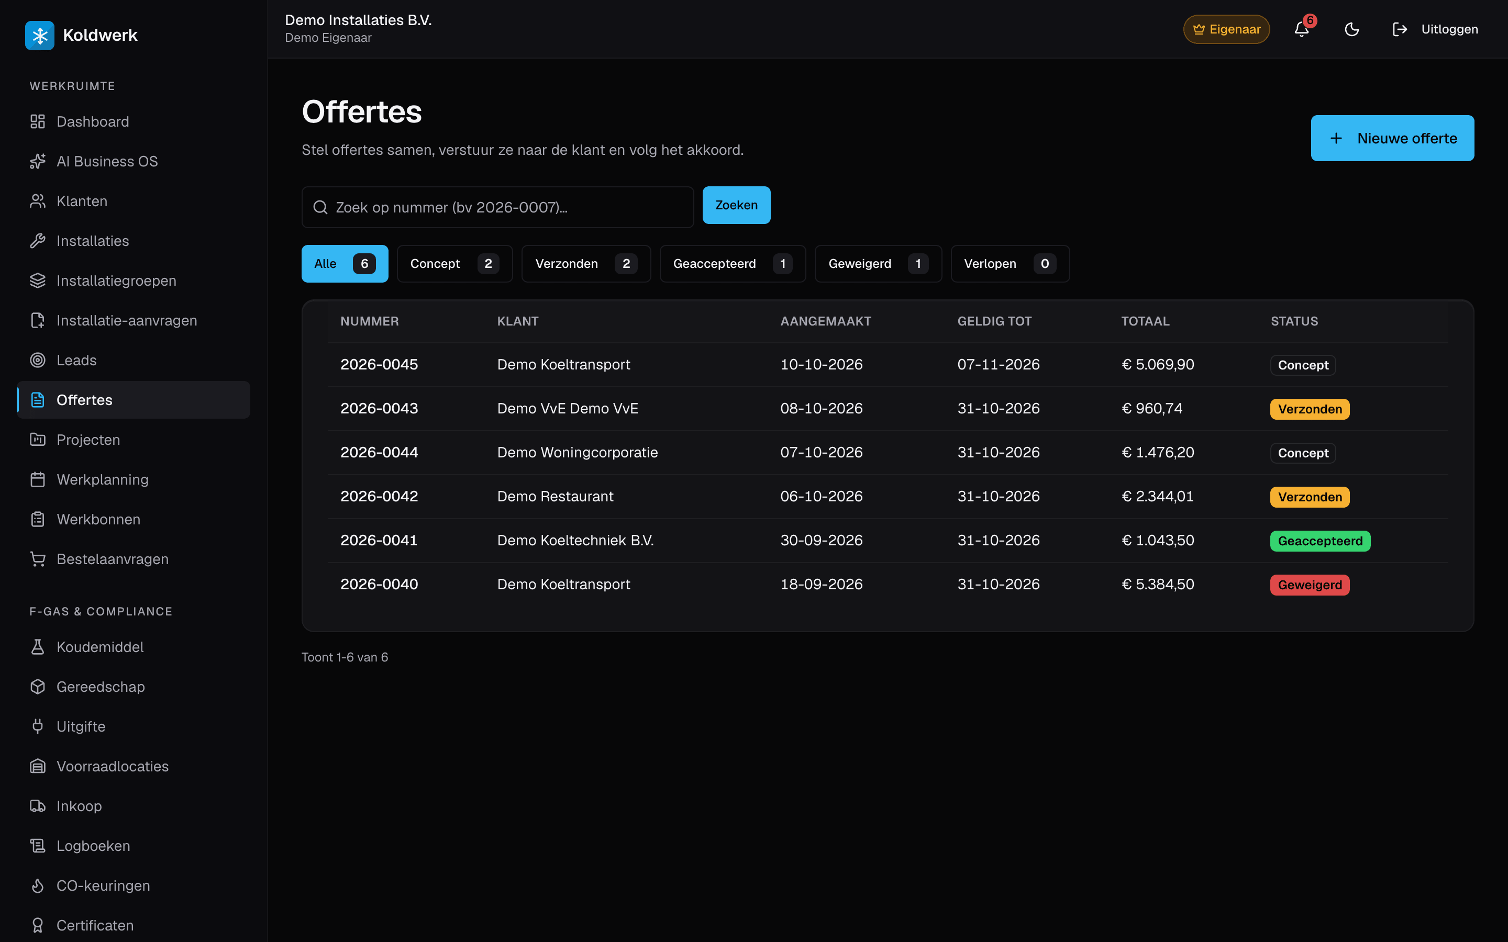Click the Koldwerk snowflake logo icon

point(39,36)
